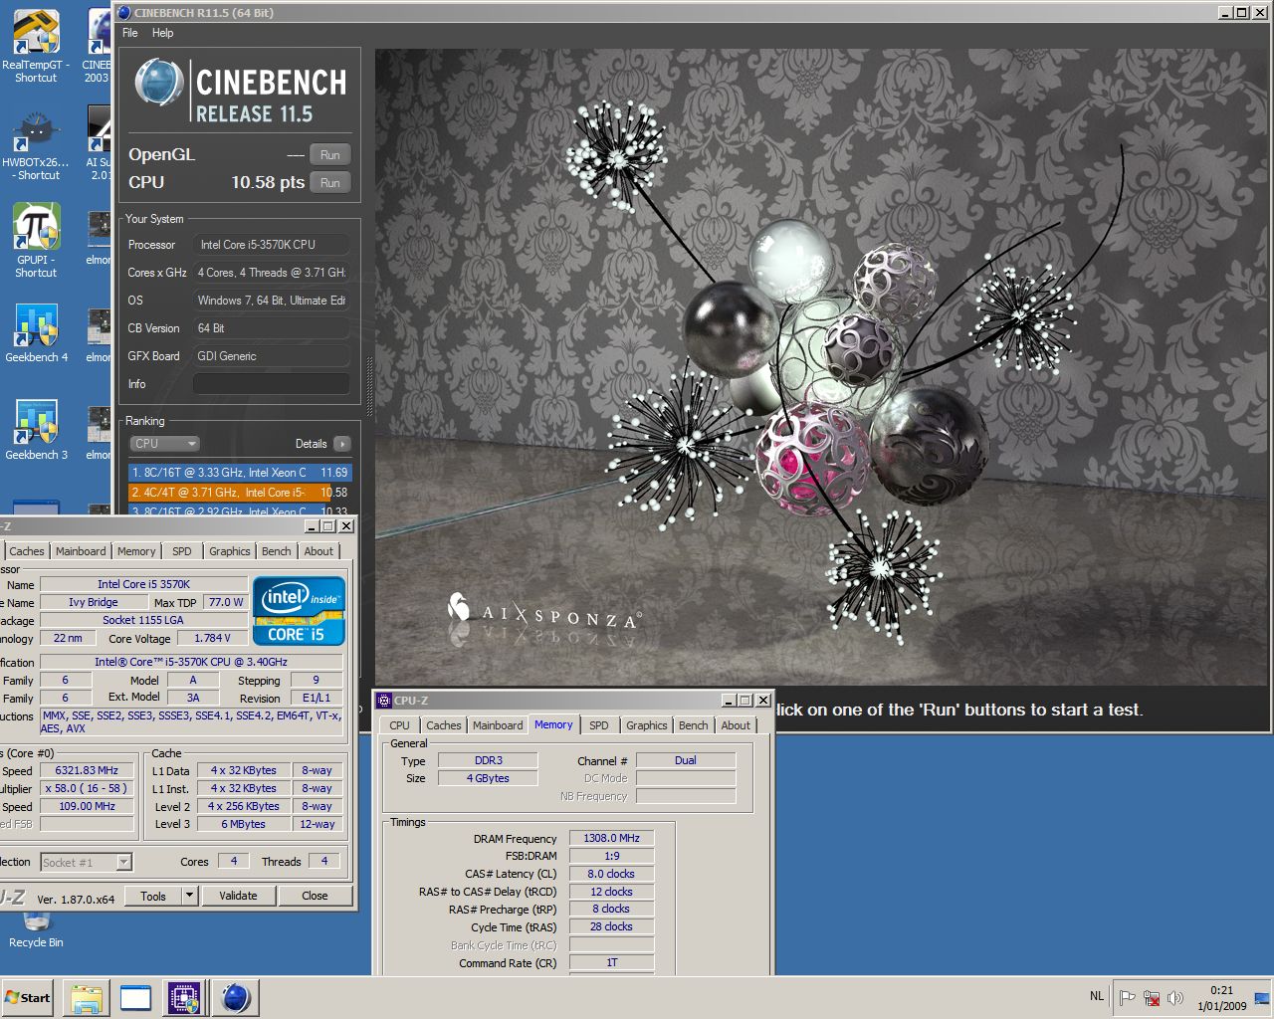The image size is (1274, 1019).
Task: Click the CPU-Z Memory window title icon
Action: [384, 701]
